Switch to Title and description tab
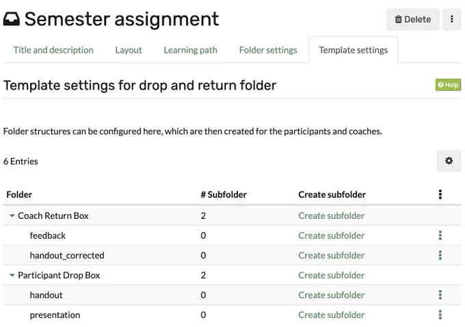This screenshot has height=327, width=465. pyautogui.click(x=53, y=50)
